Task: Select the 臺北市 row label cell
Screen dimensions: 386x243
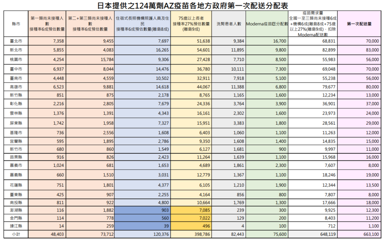Action: click(x=15, y=41)
